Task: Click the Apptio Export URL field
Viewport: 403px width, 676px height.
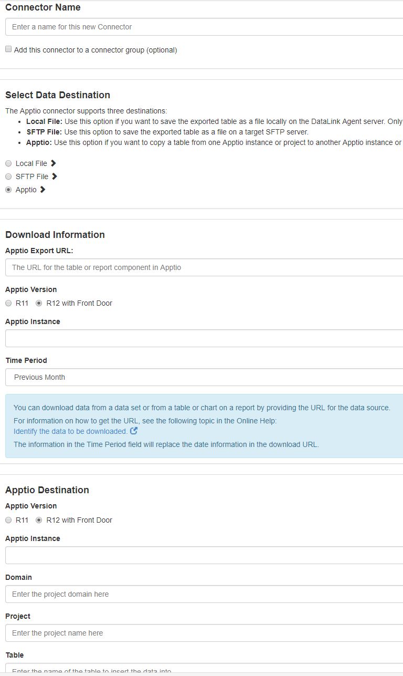Action: click(x=204, y=267)
